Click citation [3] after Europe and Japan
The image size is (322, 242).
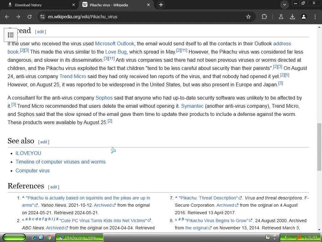280,83
